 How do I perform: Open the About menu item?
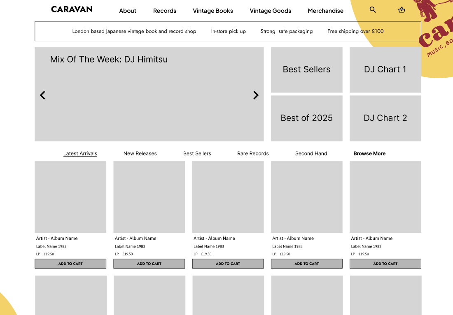tap(128, 11)
